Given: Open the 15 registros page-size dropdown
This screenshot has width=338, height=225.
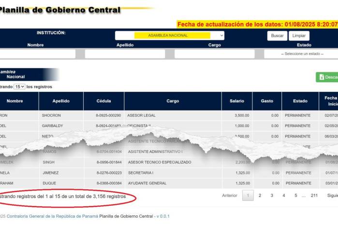Looking at the screenshot, I should tap(19, 86).
